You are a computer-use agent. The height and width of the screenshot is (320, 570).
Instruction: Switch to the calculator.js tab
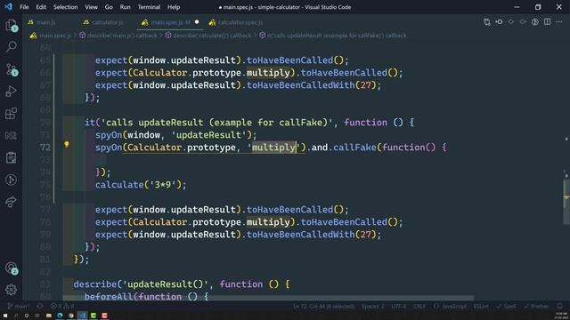click(x=107, y=22)
